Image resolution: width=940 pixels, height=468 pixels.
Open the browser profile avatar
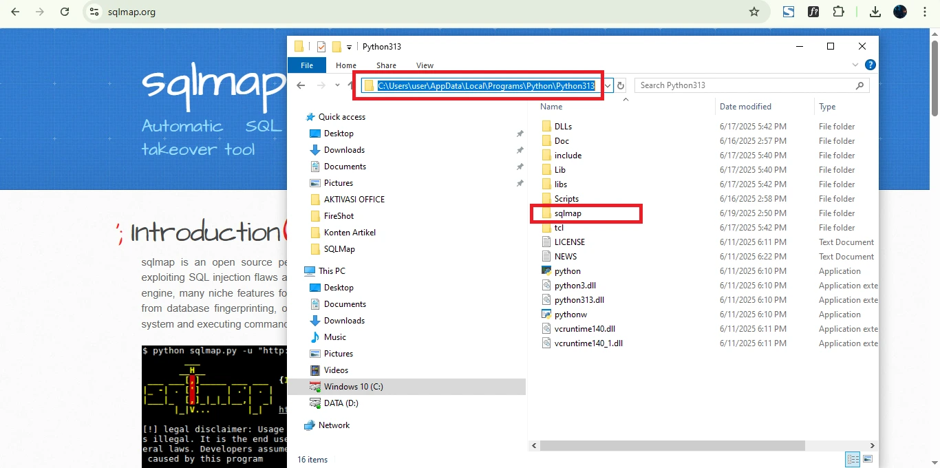(x=900, y=12)
